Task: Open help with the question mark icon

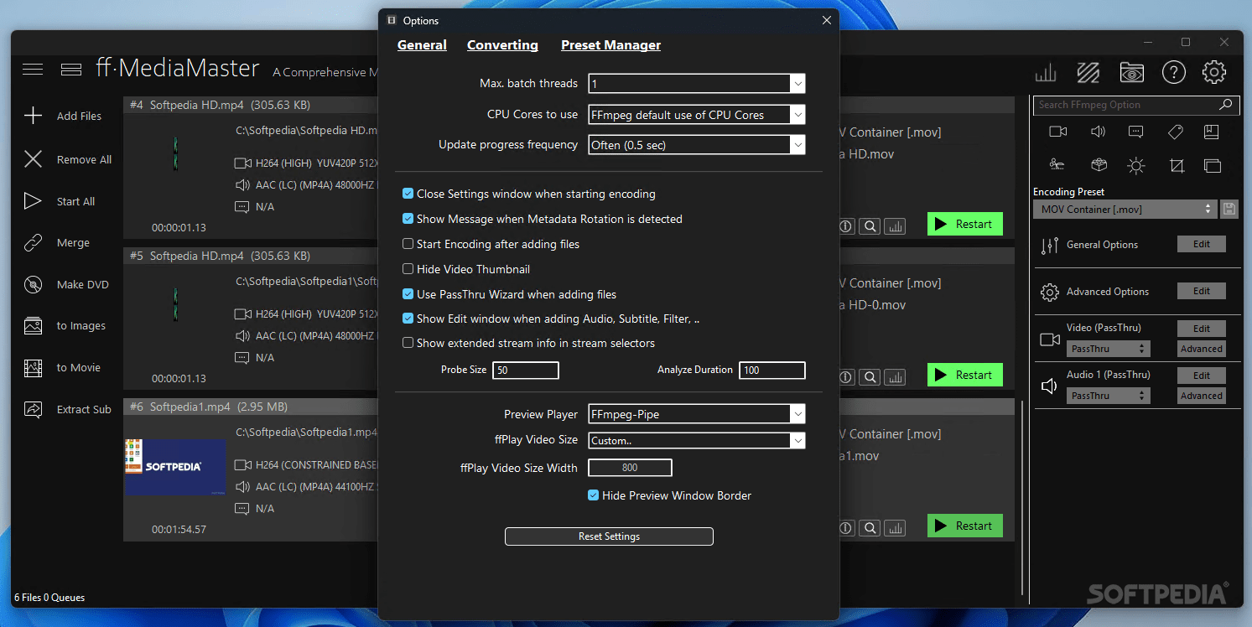Action: click(1173, 73)
